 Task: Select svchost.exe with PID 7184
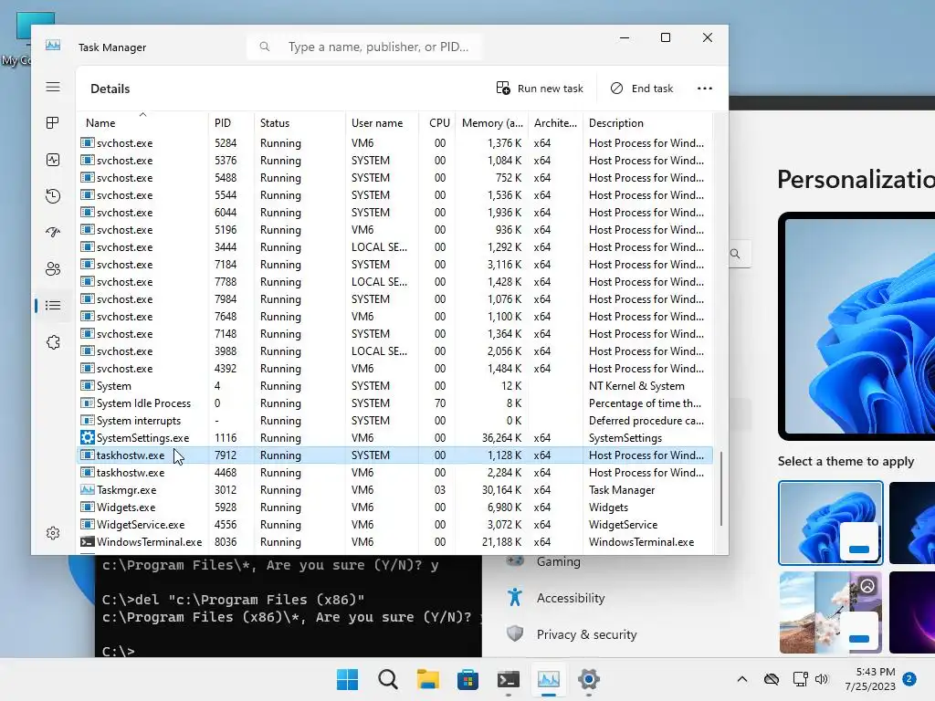394,265
